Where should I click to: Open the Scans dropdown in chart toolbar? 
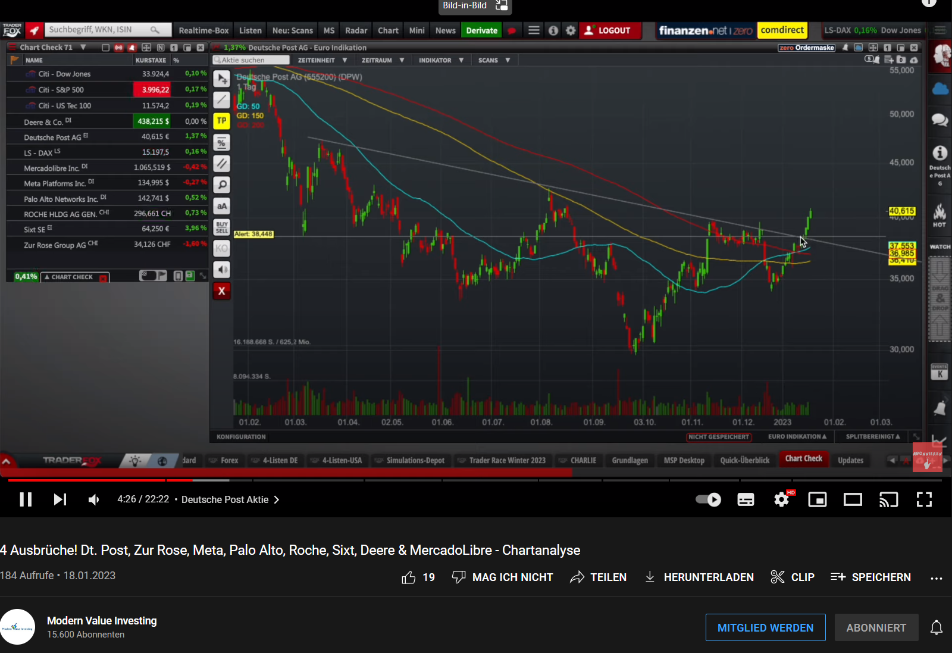[x=494, y=60]
